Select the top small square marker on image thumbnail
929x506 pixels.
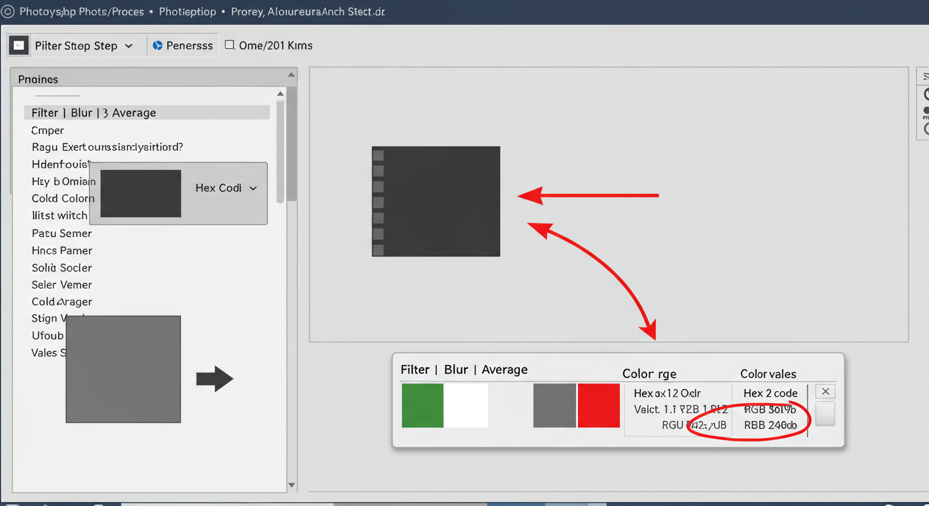[378, 154]
